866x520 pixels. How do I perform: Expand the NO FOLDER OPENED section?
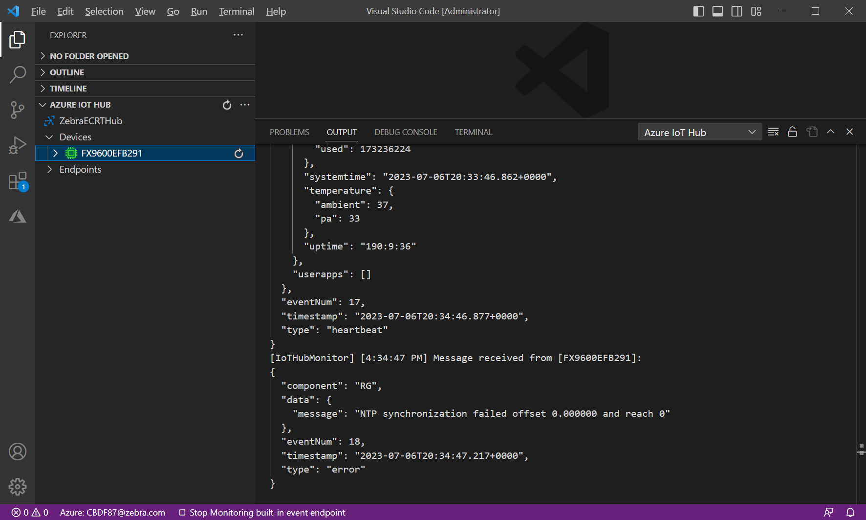coord(145,56)
